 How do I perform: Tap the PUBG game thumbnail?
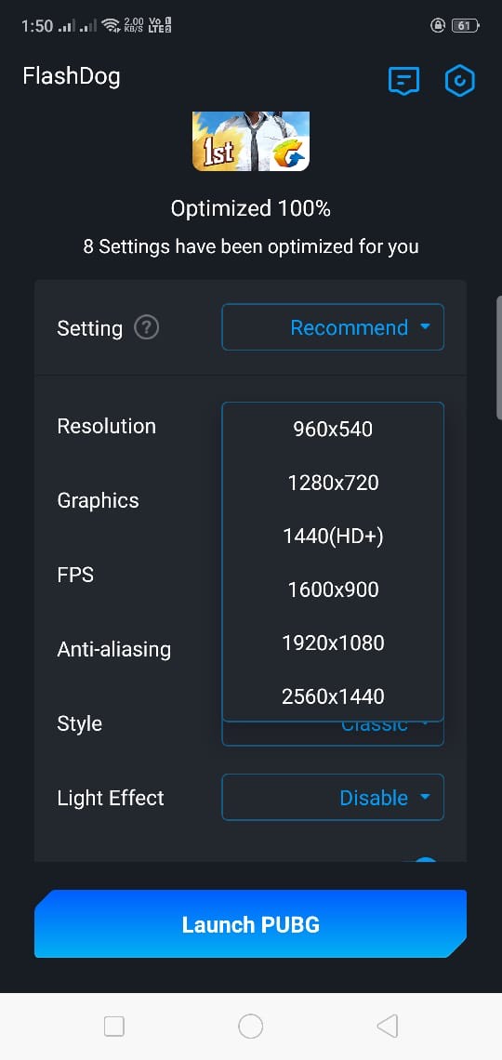251,140
